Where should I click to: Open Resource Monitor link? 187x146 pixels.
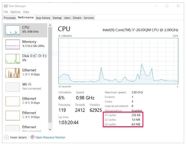click(x=50, y=137)
